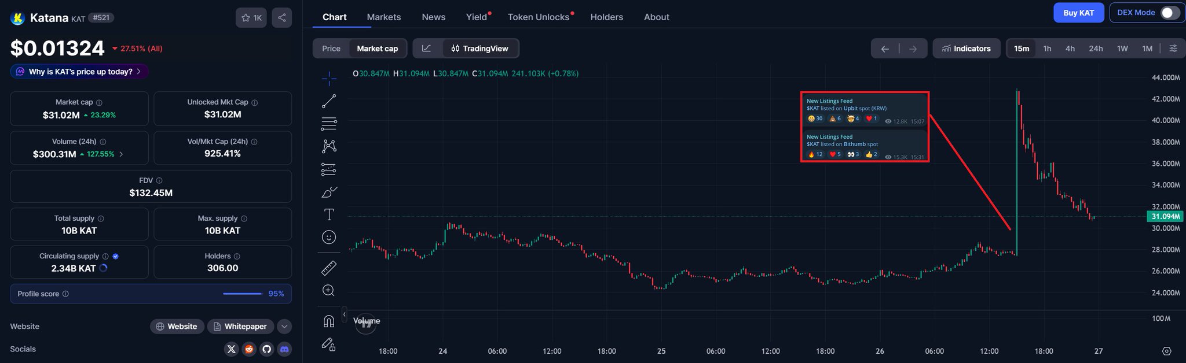Viewport: 1186px width, 363px height.
Task: Pick the ruler measure tool
Action: point(329,268)
